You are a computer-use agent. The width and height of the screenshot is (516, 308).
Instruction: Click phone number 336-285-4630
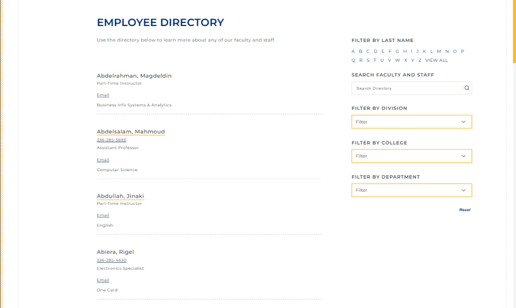pos(111,260)
